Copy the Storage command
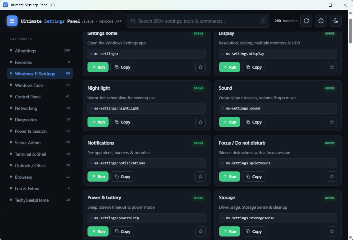The image size is (353, 240). 254,232
